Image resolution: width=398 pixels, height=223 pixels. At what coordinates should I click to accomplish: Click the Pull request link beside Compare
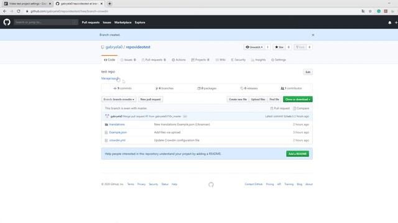pos(280,108)
